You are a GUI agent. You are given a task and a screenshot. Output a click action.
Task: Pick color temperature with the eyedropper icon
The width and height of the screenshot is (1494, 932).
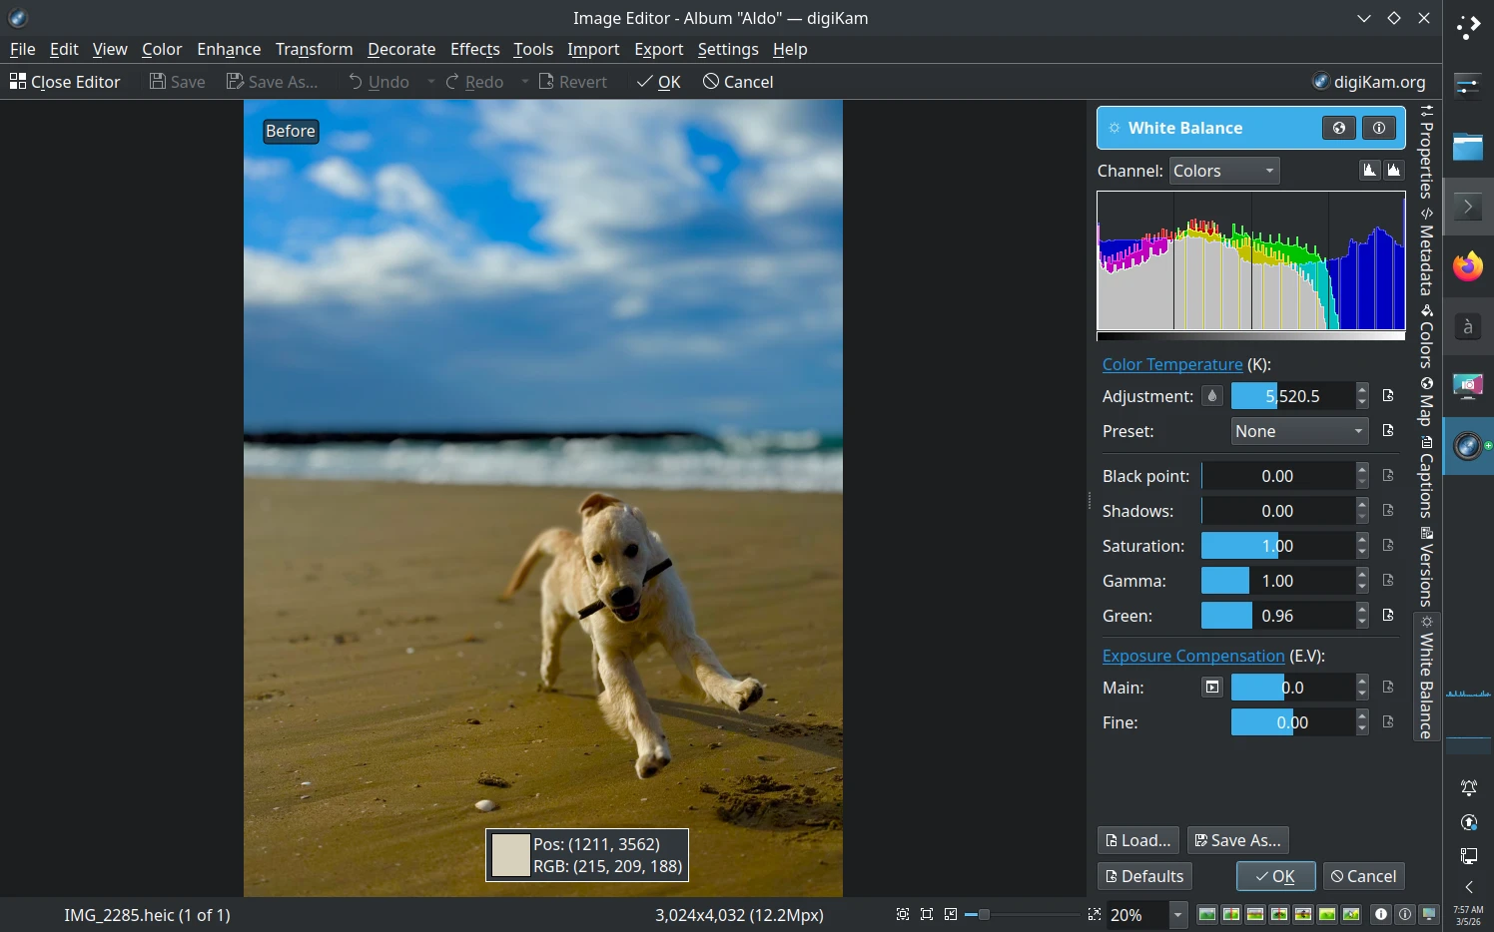pyautogui.click(x=1211, y=395)
